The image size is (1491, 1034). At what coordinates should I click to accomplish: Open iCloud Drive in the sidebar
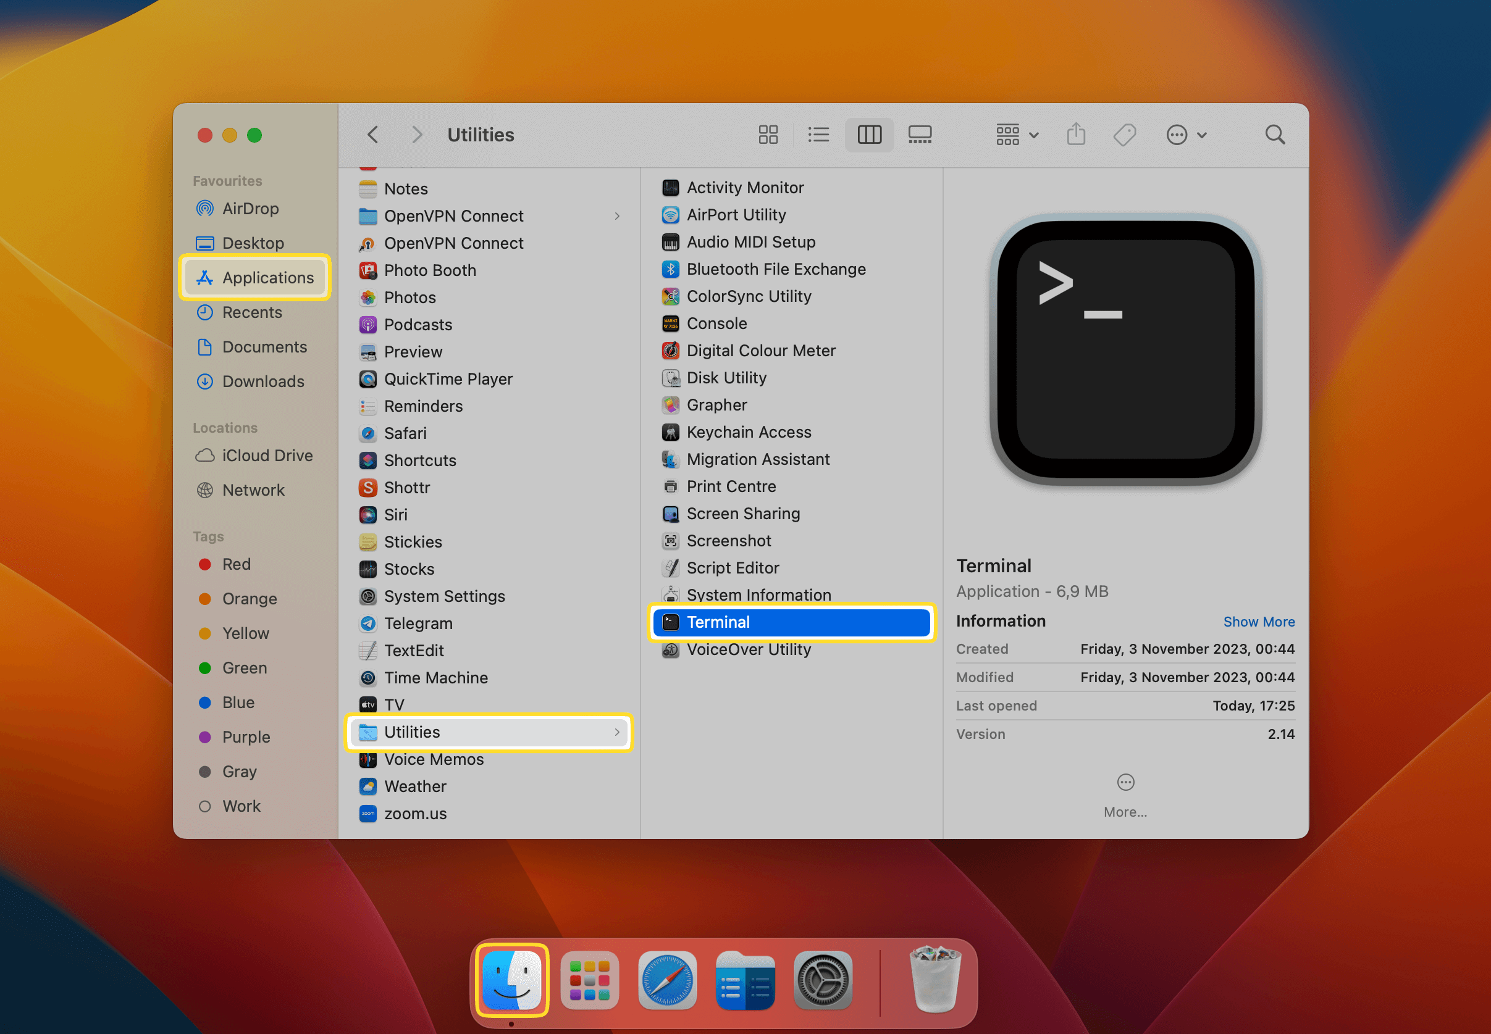point(266,456)
